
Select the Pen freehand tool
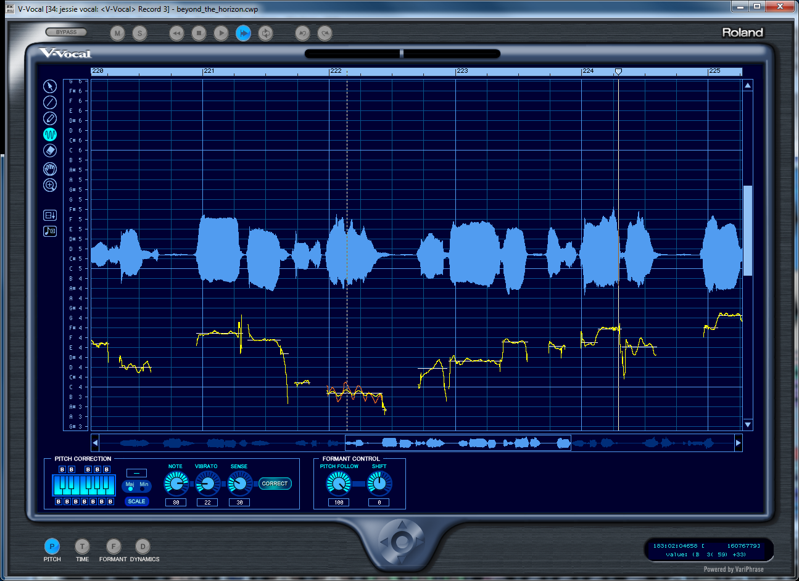[x=50, y=118]
